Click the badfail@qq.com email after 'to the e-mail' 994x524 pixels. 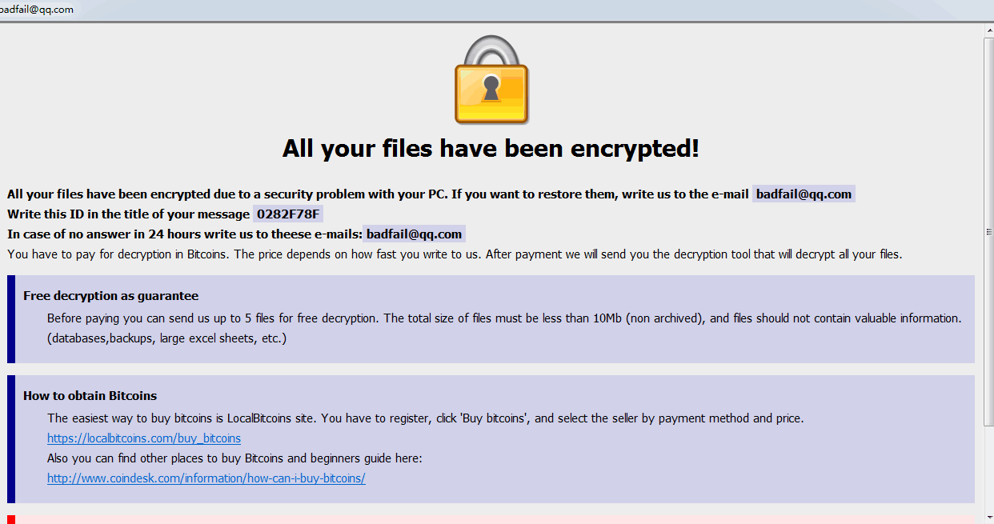pyautogui.click(x=804, y=194)
